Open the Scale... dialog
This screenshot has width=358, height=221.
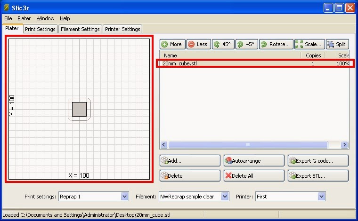click(x=309, y=44)
